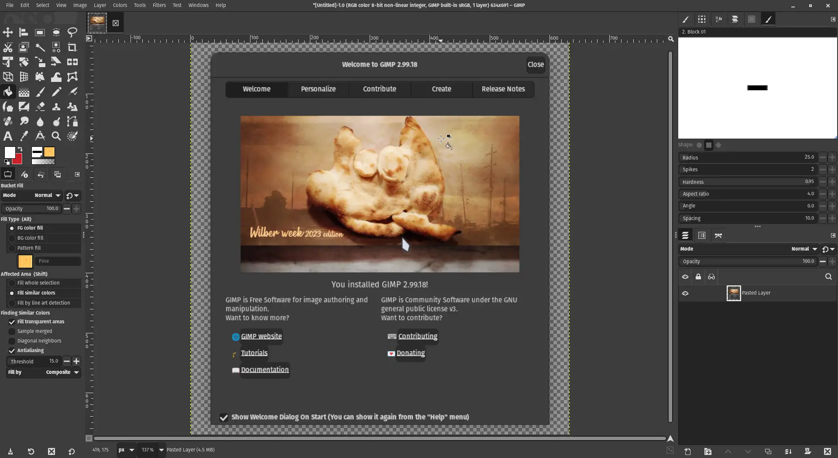
Task: Select the Text tool
Action: click(x=7, y=136)
